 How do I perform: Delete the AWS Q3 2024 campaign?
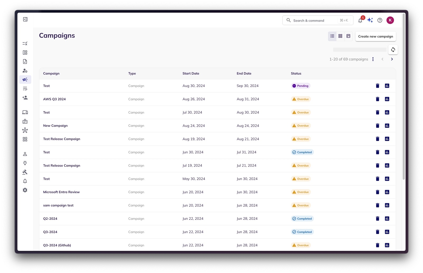pyautogui.click(x=377, y=99)
